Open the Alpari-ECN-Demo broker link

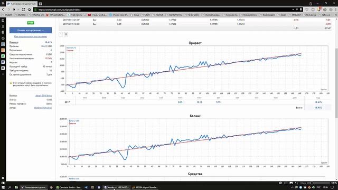pyautogui.click(x=43, y=96)
